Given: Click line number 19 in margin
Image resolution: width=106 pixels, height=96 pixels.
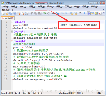Looking at the screenshot, I should [6, 79].
